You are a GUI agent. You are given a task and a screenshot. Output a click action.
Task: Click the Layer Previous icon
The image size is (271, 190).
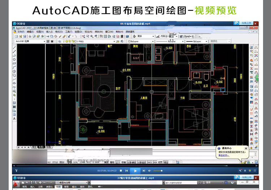click(122, 41)
